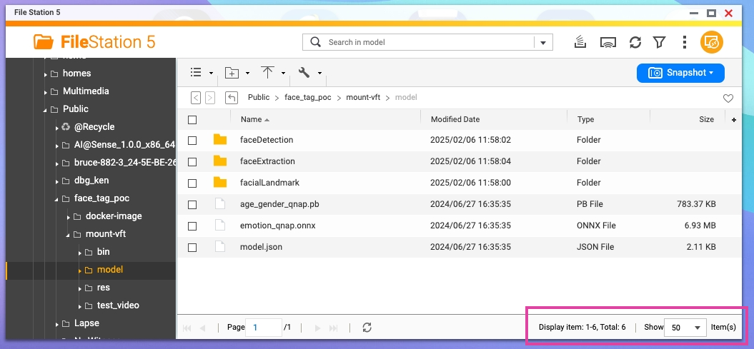This screenshot has height=349, width=754.
Task: Click the parent folder up icon
Action: click(x=232, y=98)
